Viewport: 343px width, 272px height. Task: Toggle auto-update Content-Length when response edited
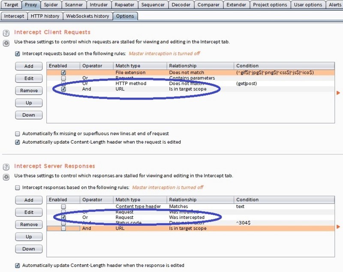click(x=18, y=266)
